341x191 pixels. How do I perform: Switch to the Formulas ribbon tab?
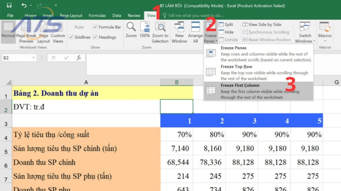coord(97,16)
